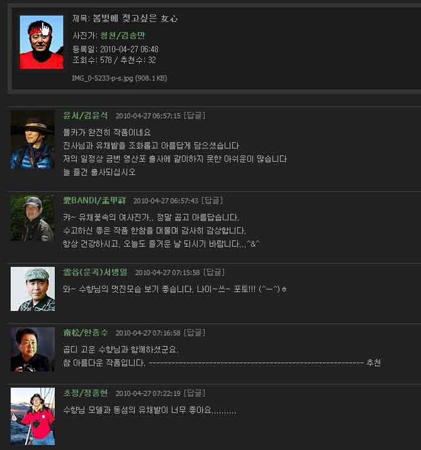Click the registration date 2010-04-27 06:48
Screen dimensions: 421x450
pyautogui.click(x=129, y=49)
